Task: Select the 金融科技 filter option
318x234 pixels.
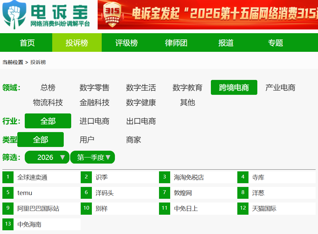Action: [x=94, y=103]
